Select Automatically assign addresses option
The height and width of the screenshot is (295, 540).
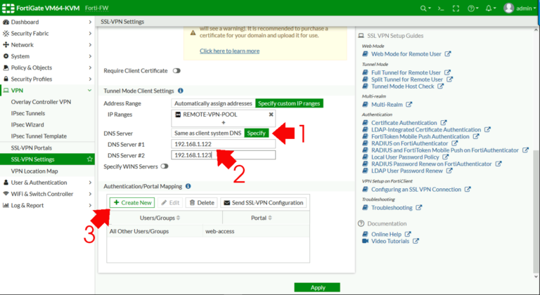pos(213,103)
